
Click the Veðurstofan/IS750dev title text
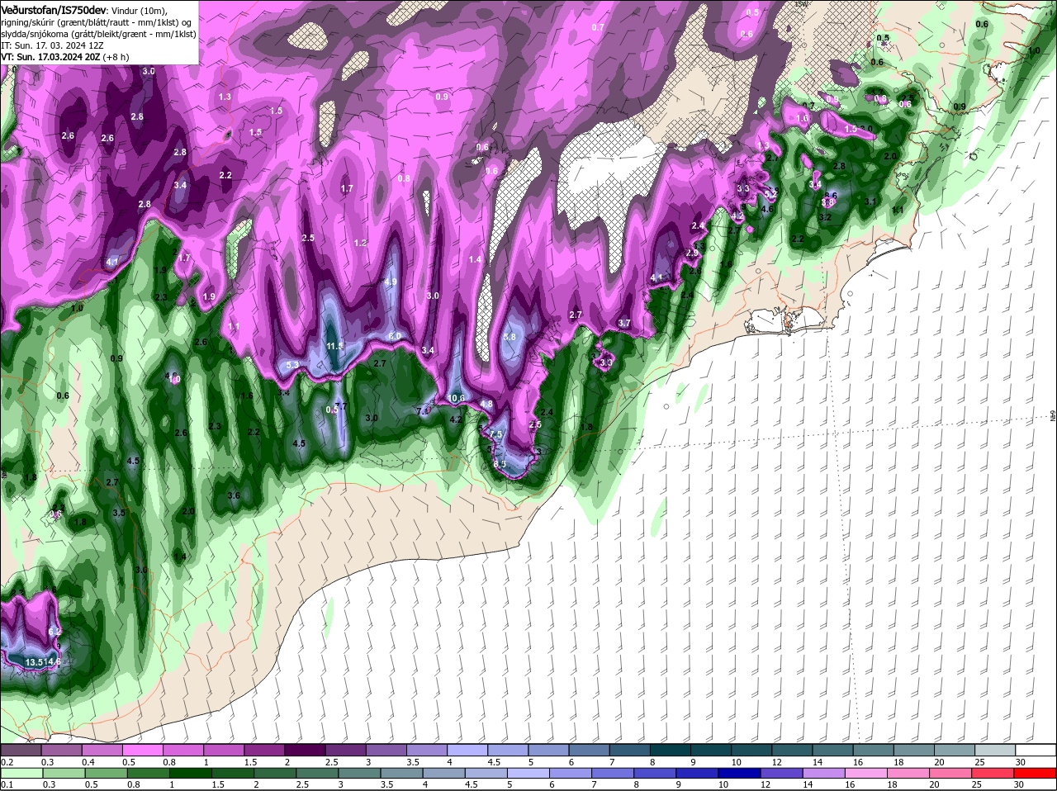click(54, 9)
